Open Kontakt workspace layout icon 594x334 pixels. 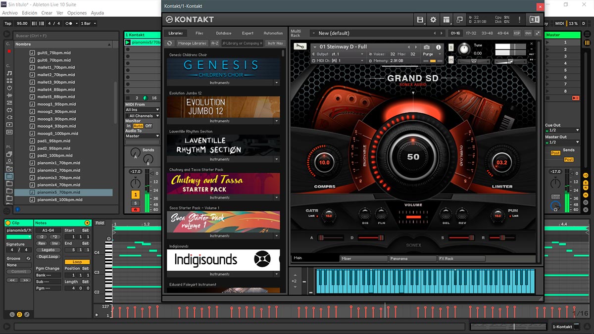coord(446,20)
